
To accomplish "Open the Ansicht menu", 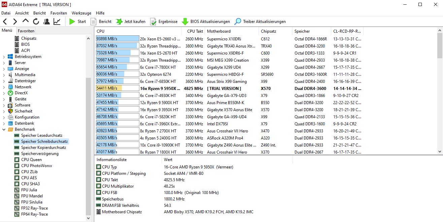I will click(x=22, y=13).
